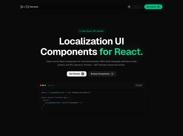This screenshot has width=183, height=136.
Task: Click the white Get Started hero button
Action: point(77,74)
